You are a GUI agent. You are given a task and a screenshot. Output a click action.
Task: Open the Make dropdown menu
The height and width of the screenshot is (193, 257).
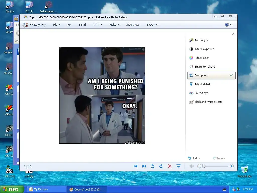[114, 25]
